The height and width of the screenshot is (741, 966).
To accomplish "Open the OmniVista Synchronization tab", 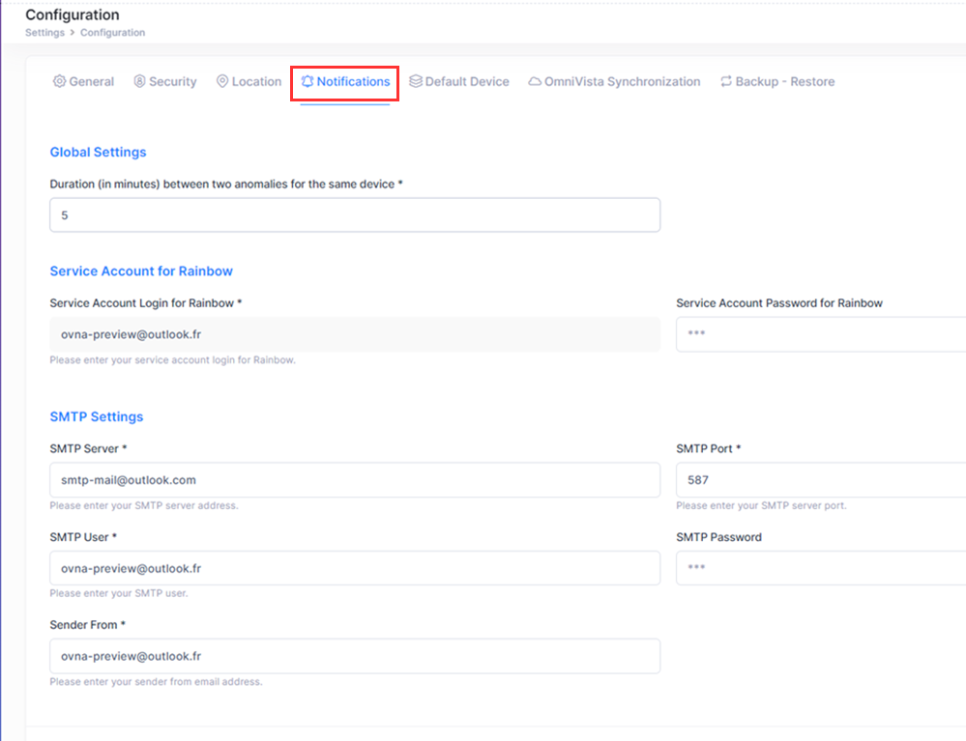I will point(622,82).
